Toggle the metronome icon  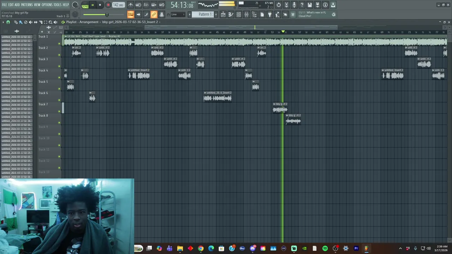[x=131, y=5]
